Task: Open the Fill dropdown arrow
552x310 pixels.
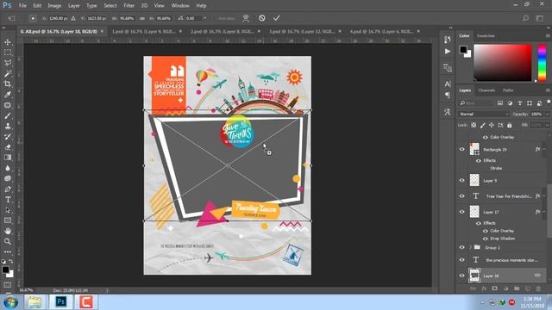Action: point(547,125)
